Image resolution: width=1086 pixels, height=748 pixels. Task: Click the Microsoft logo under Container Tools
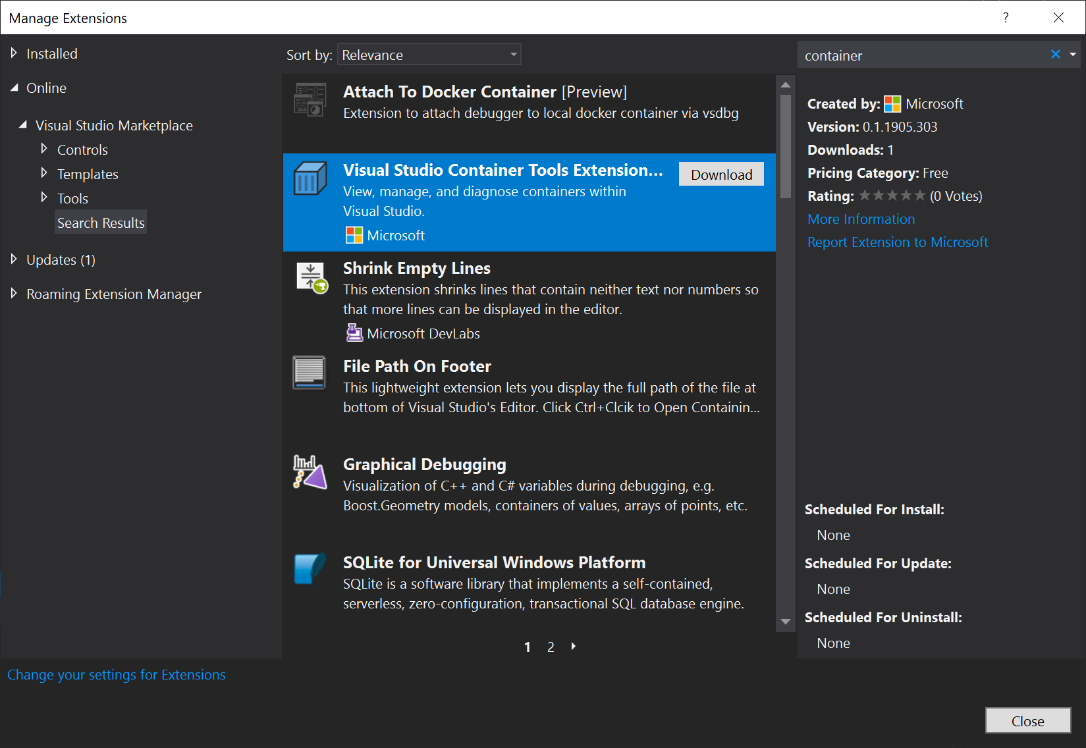(354, 235)
